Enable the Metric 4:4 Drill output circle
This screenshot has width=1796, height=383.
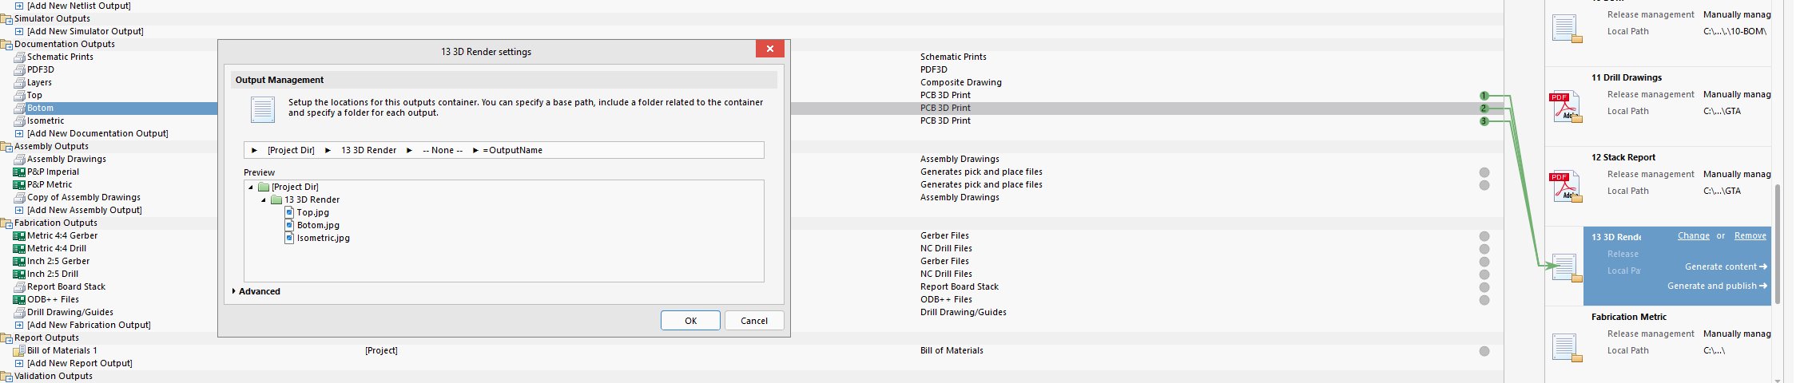(1484, 249)
